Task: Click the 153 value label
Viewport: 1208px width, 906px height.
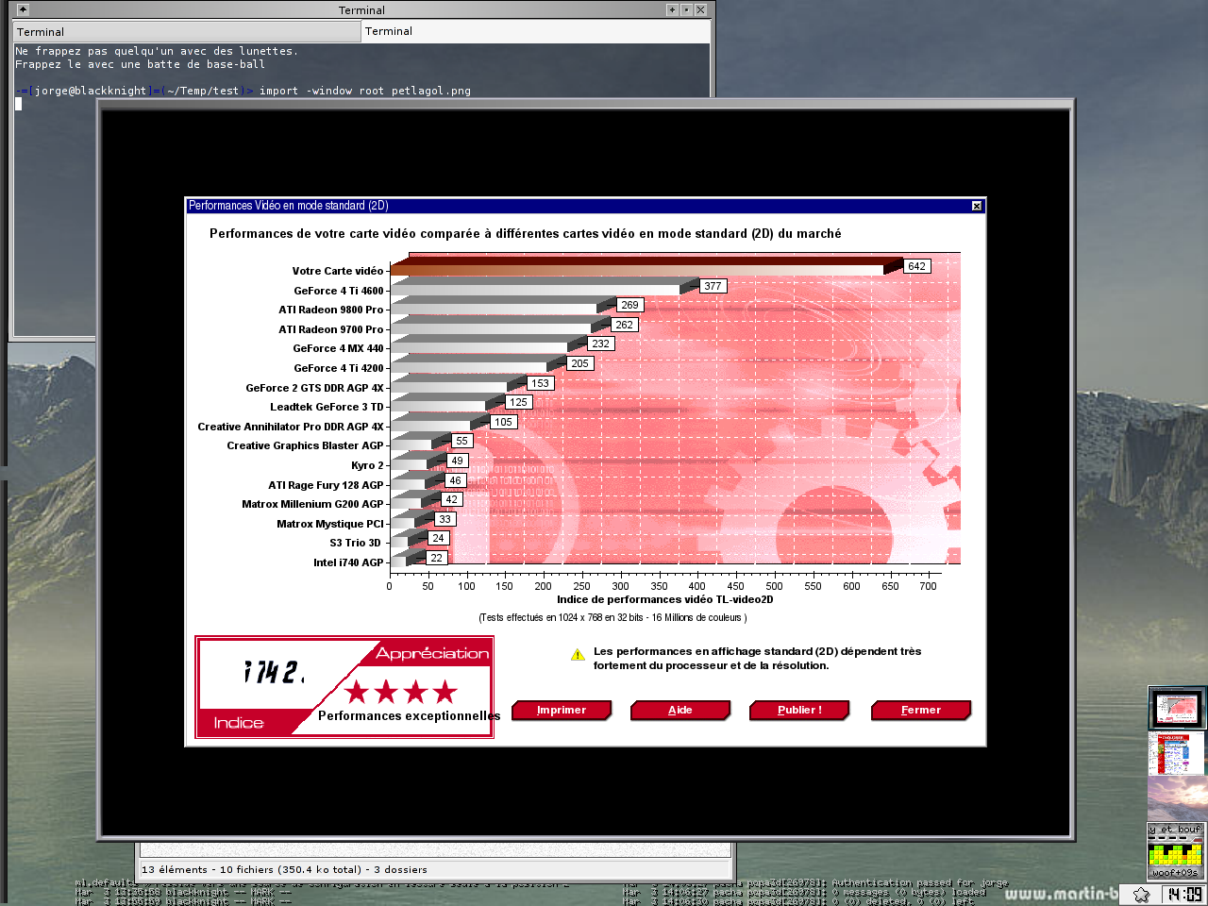Action: point(540,383)
